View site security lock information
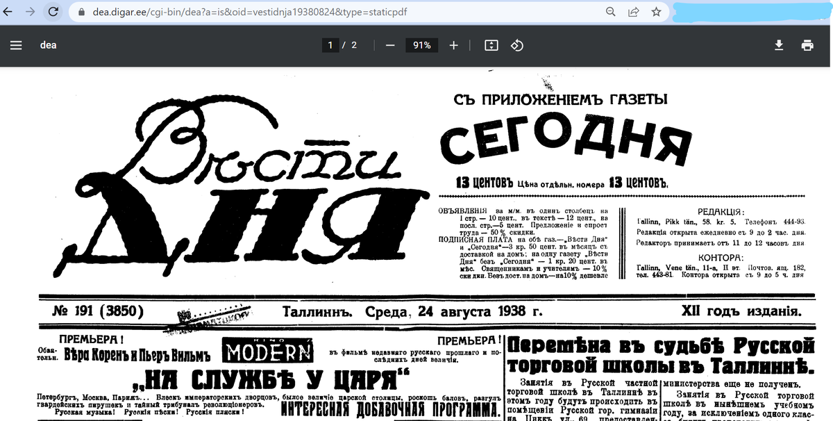Image resolution: width=833 pixels, height=421 pixels. 81,12
